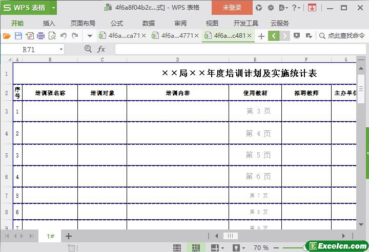
Task: Open the 云服务 ribbon tab
Action: (x=280, y=23)
